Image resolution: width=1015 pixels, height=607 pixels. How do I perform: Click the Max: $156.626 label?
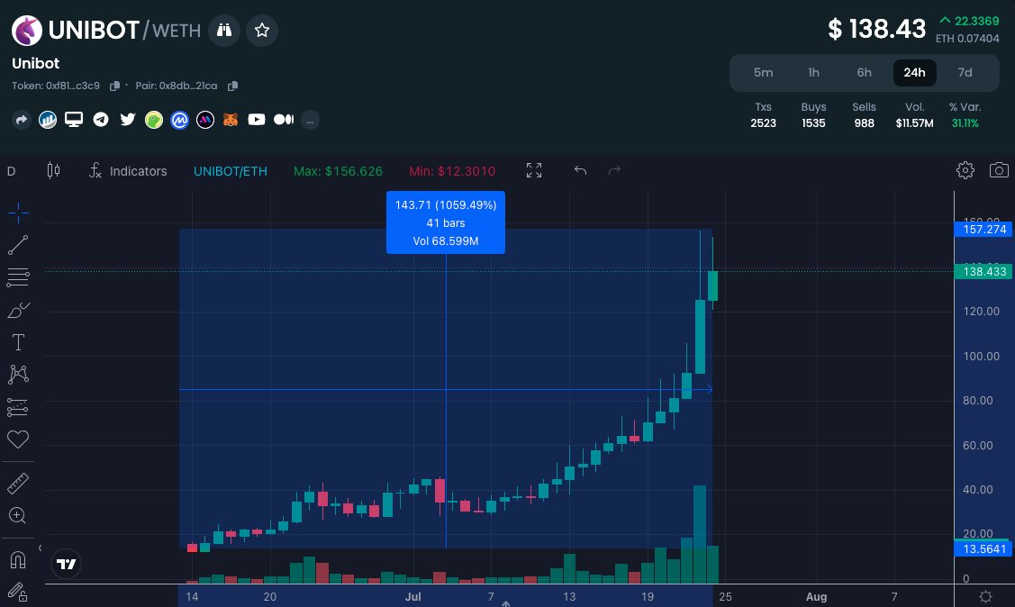338,171
